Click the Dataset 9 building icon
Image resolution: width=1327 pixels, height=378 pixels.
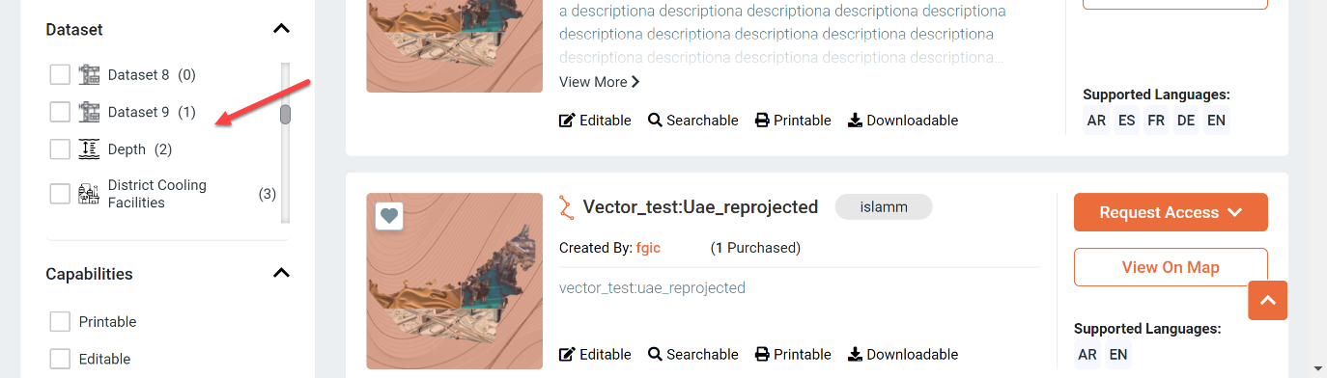(x=90, y=112)
